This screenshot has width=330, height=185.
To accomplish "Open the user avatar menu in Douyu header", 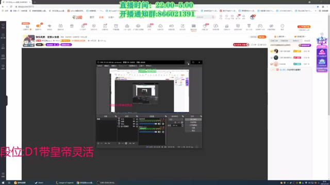I will (x=252, y=17).
